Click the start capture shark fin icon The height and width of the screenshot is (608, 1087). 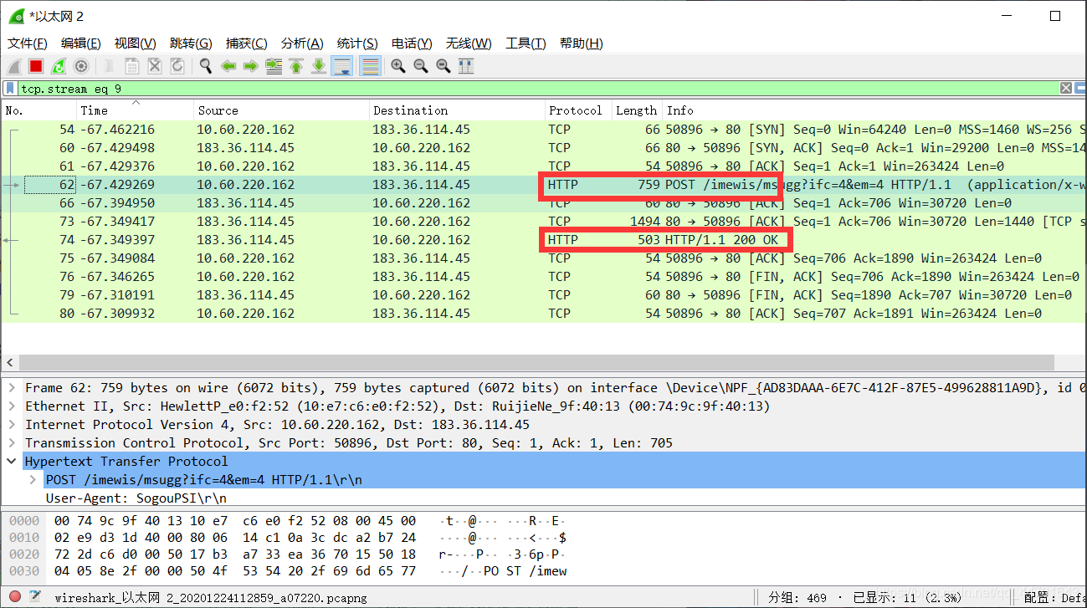(x=14, y=66)
